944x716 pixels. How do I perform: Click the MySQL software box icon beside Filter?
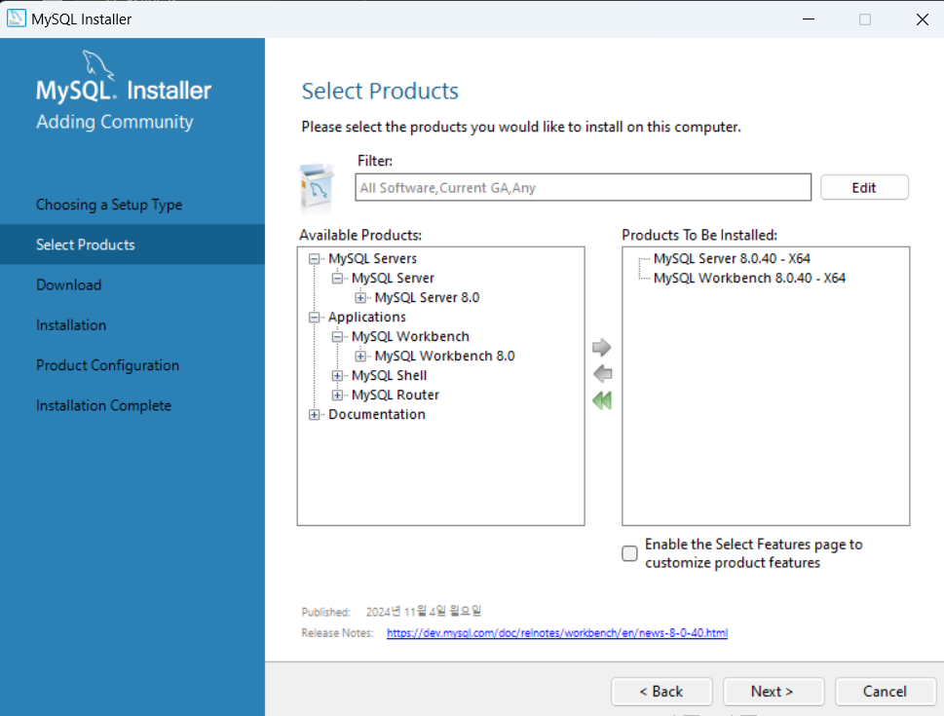[318, 187]
